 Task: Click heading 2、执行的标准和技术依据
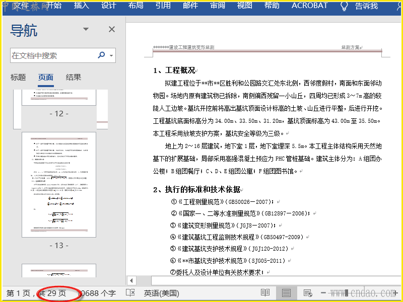click(x=197, y=190)
